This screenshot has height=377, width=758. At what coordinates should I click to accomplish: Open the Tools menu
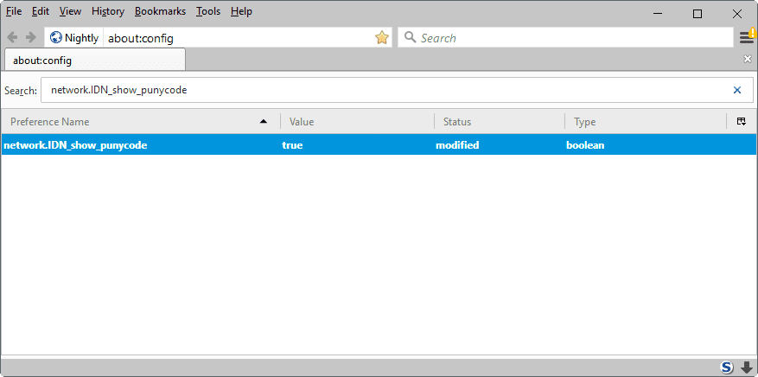(208, 11)
